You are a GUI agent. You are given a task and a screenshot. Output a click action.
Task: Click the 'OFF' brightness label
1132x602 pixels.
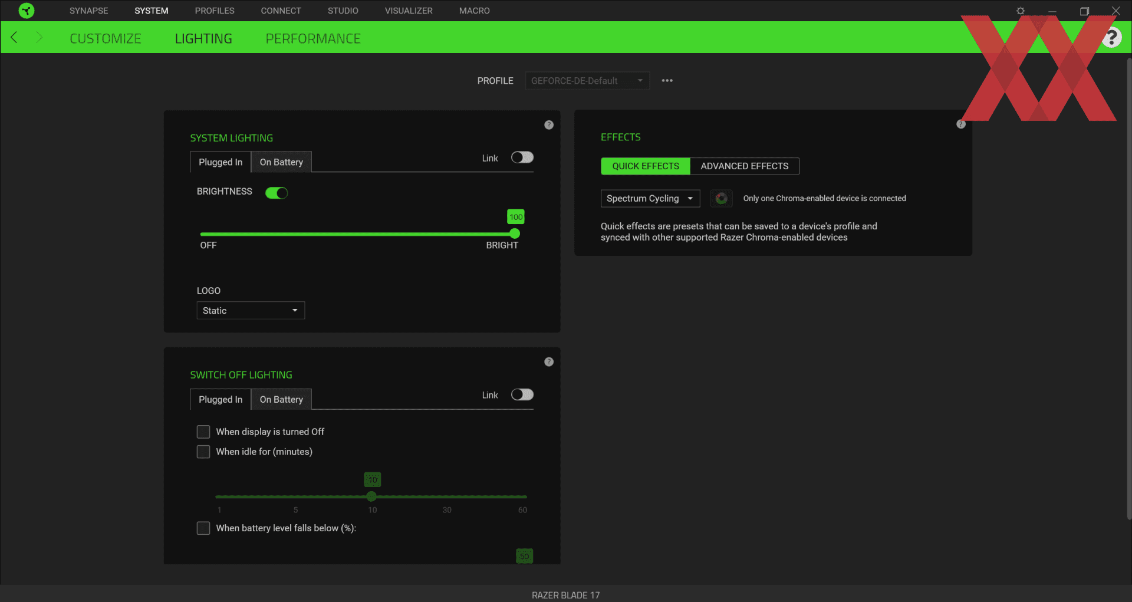point(208,245)
